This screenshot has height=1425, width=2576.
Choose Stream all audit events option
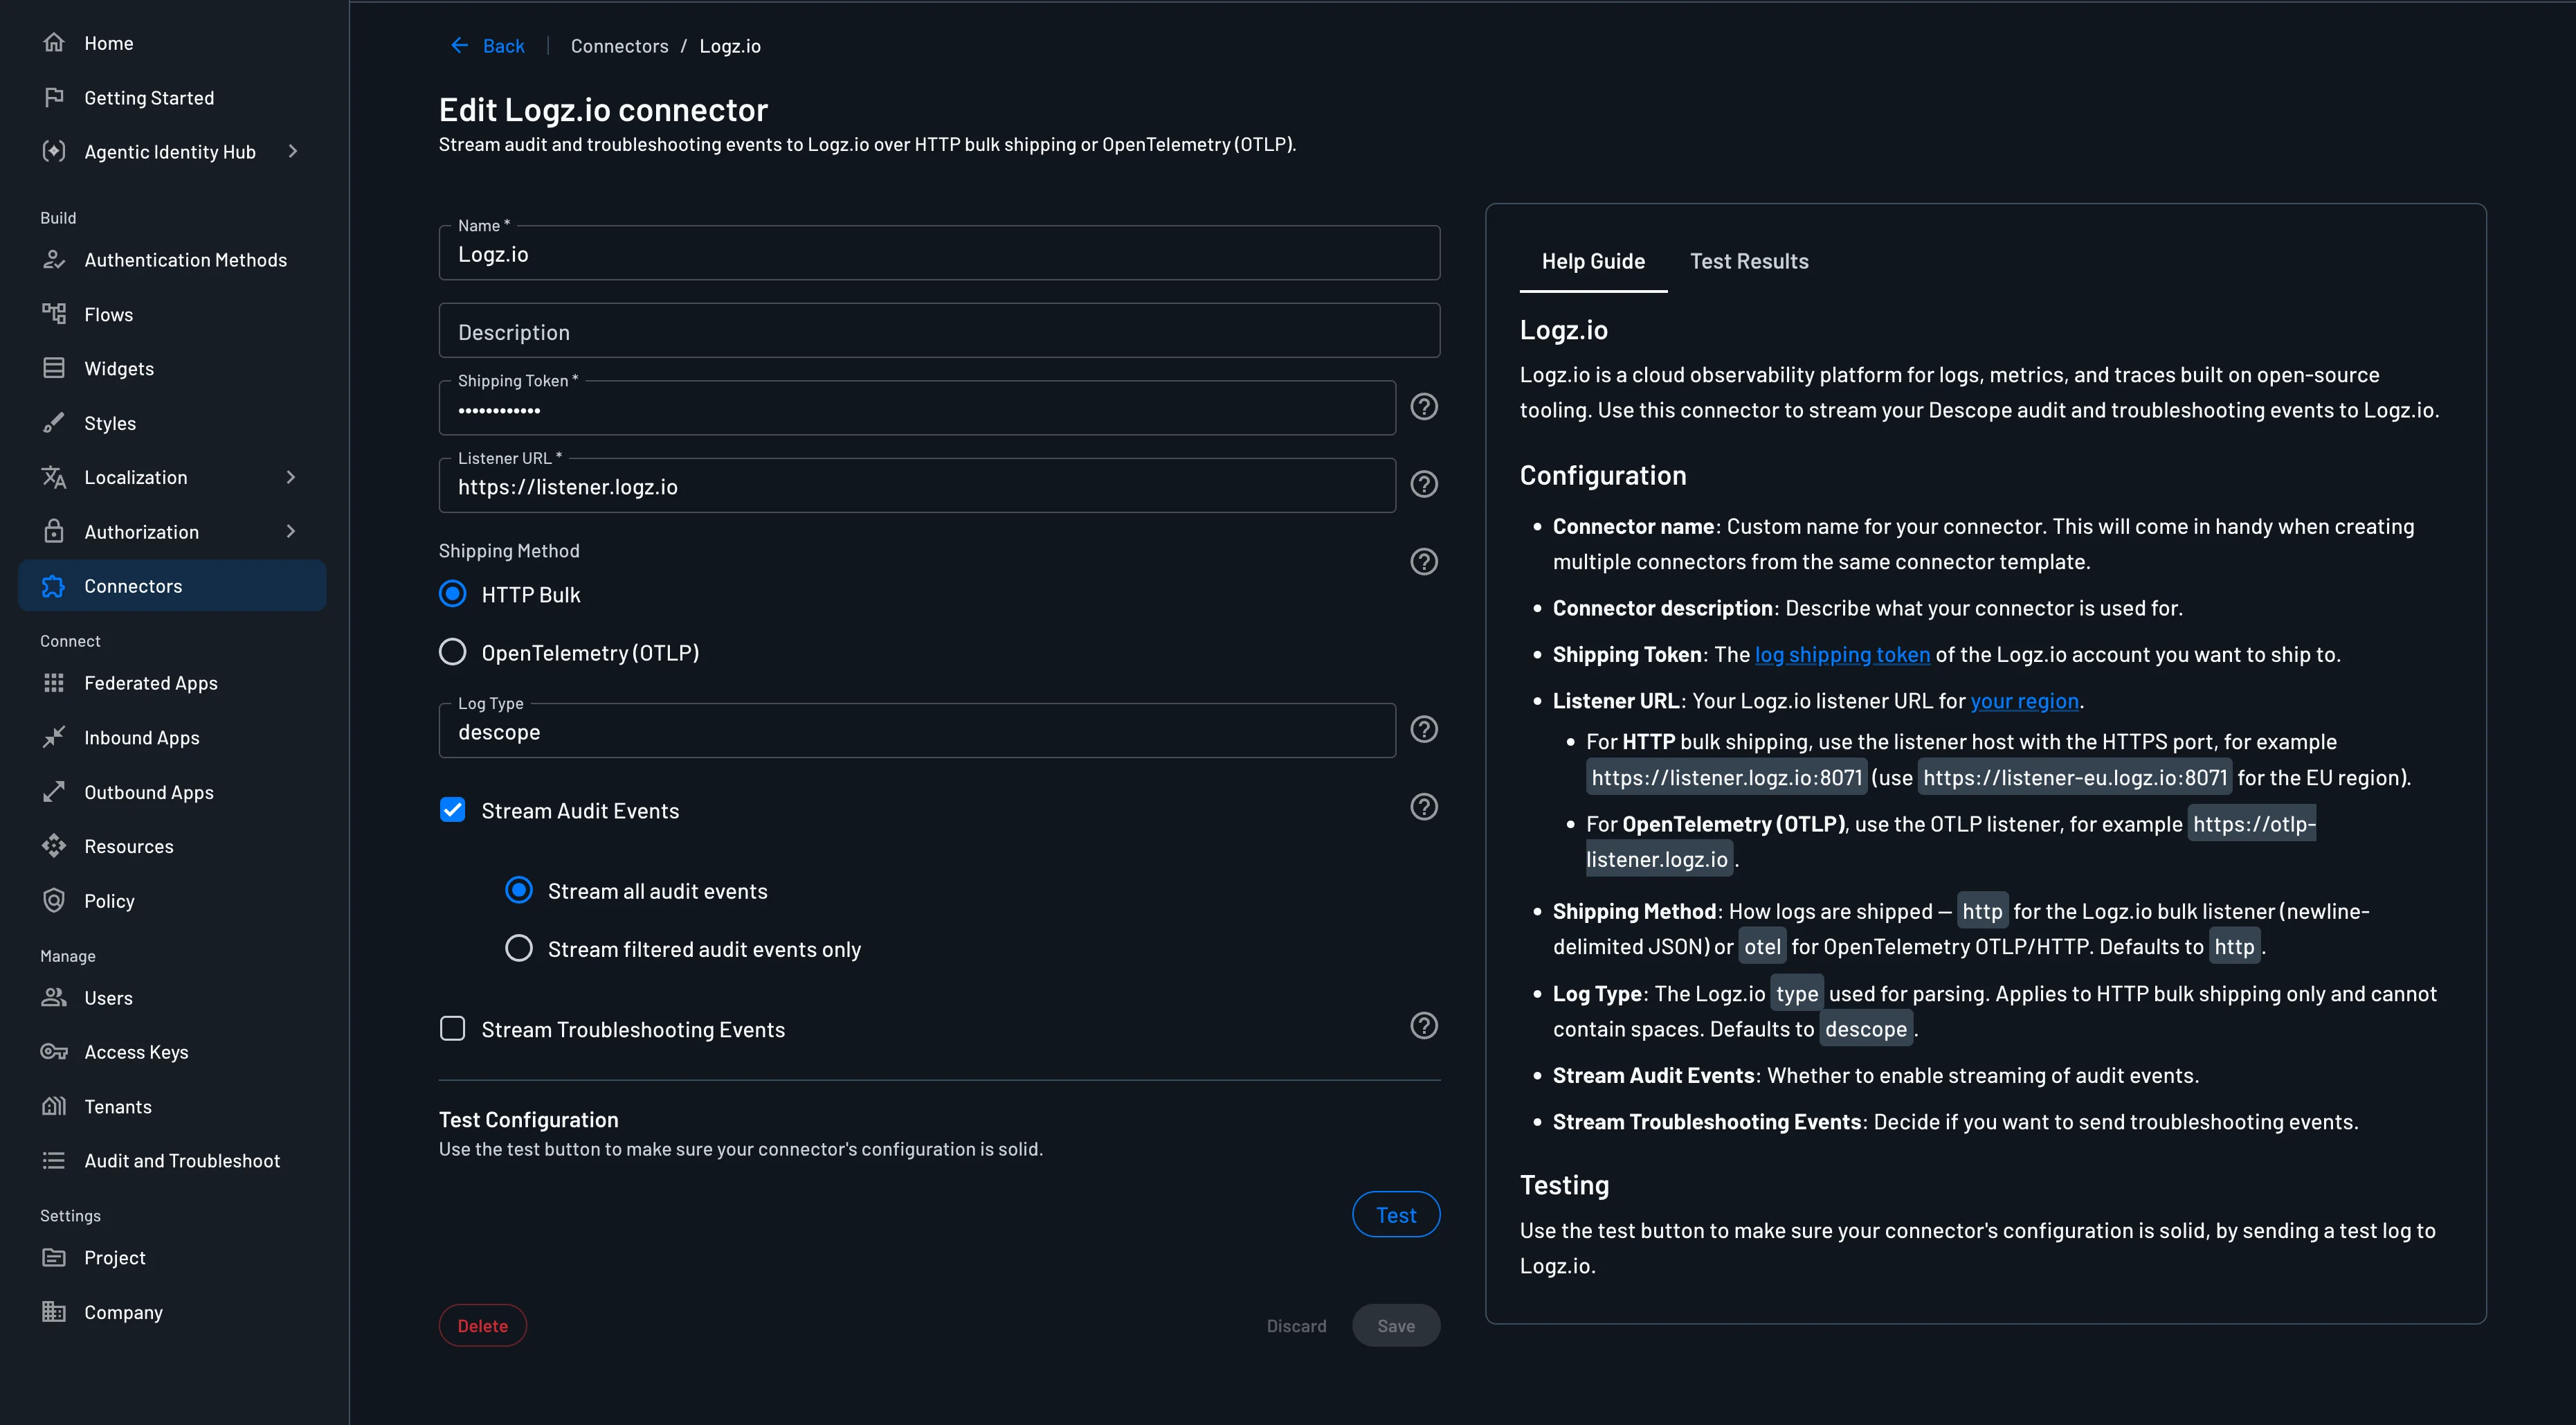519,890
